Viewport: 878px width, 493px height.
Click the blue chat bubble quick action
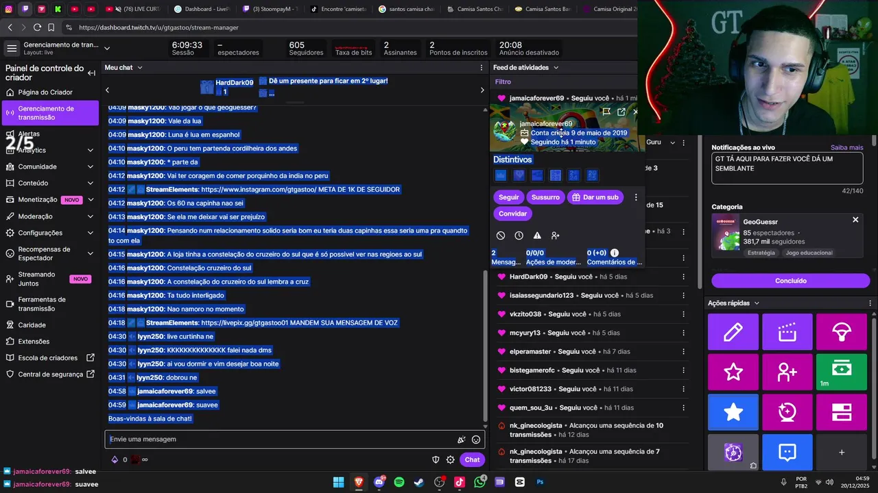click(787, 452)
